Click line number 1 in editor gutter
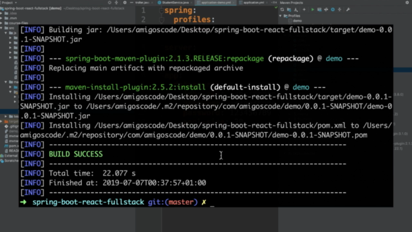This screenshot has height=232, width=412. click(x=143, y=10)
